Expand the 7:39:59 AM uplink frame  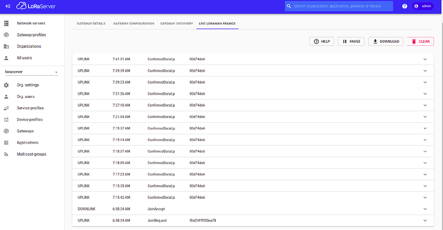425,71
